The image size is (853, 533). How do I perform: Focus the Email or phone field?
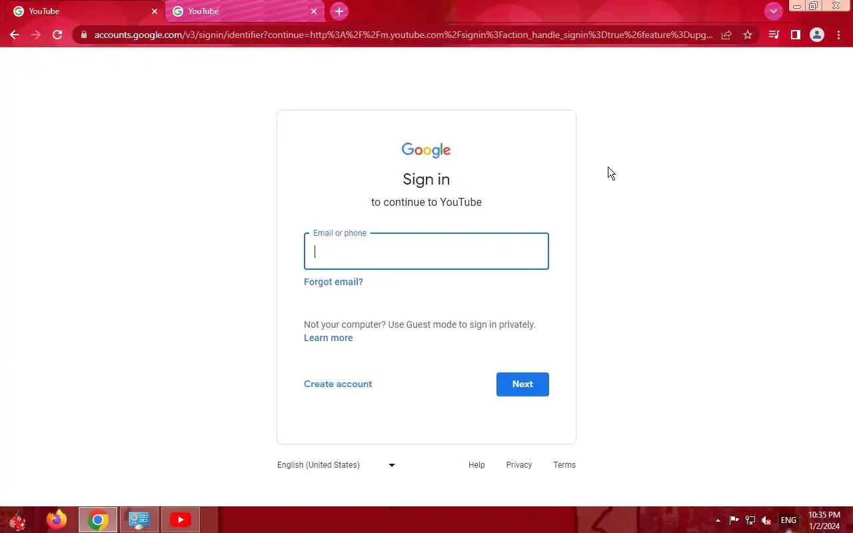tap(426, 251)
